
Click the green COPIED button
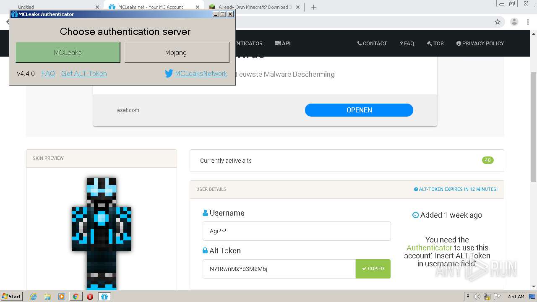point(373,269)
